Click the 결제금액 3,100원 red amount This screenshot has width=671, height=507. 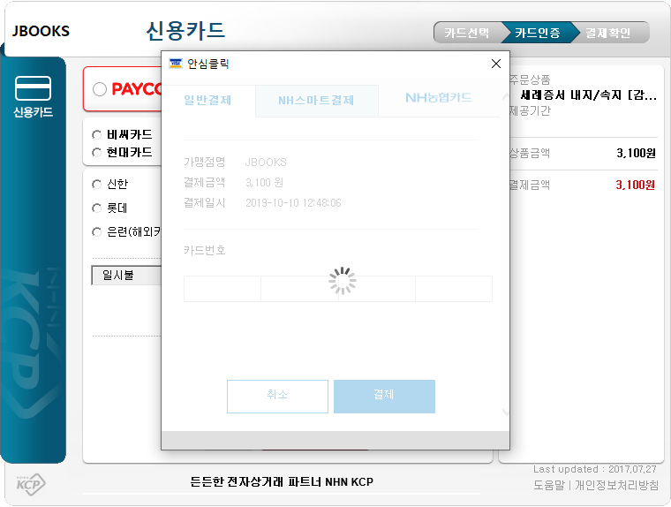636,185
